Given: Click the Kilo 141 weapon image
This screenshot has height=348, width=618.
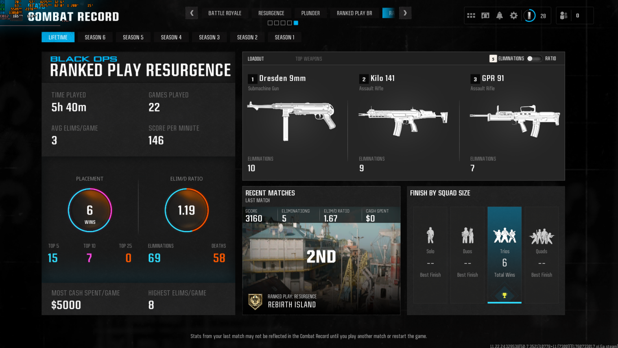Looking at the screenshot, I should click(403, 121).
